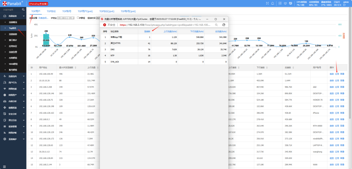The width and height of the screenshot is (352, 169).
Task: Click the 流量流向 pulse icon in sidebar
Action: [5, 76]
